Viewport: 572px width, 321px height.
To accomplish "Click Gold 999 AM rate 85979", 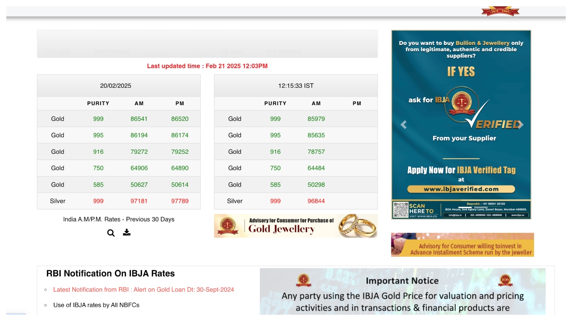I will (x=316, y=119).
